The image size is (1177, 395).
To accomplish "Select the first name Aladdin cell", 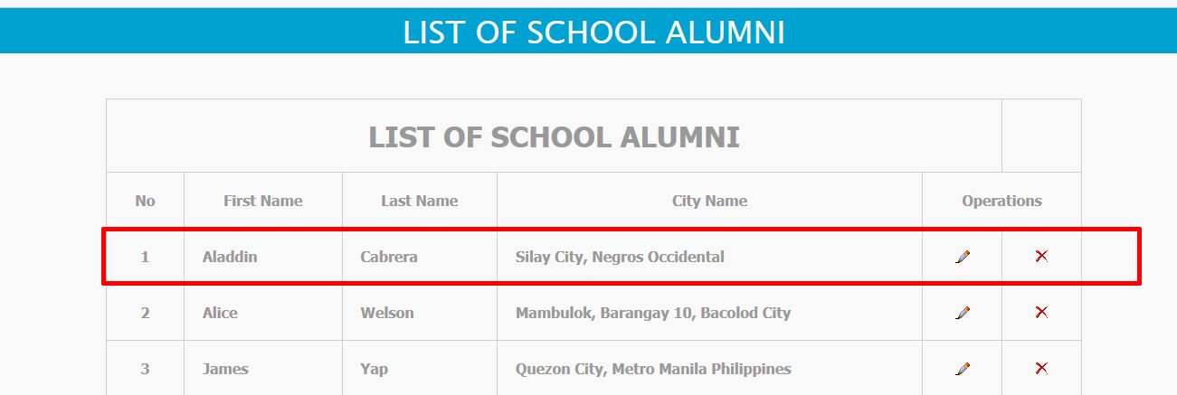I will (230, 257).
